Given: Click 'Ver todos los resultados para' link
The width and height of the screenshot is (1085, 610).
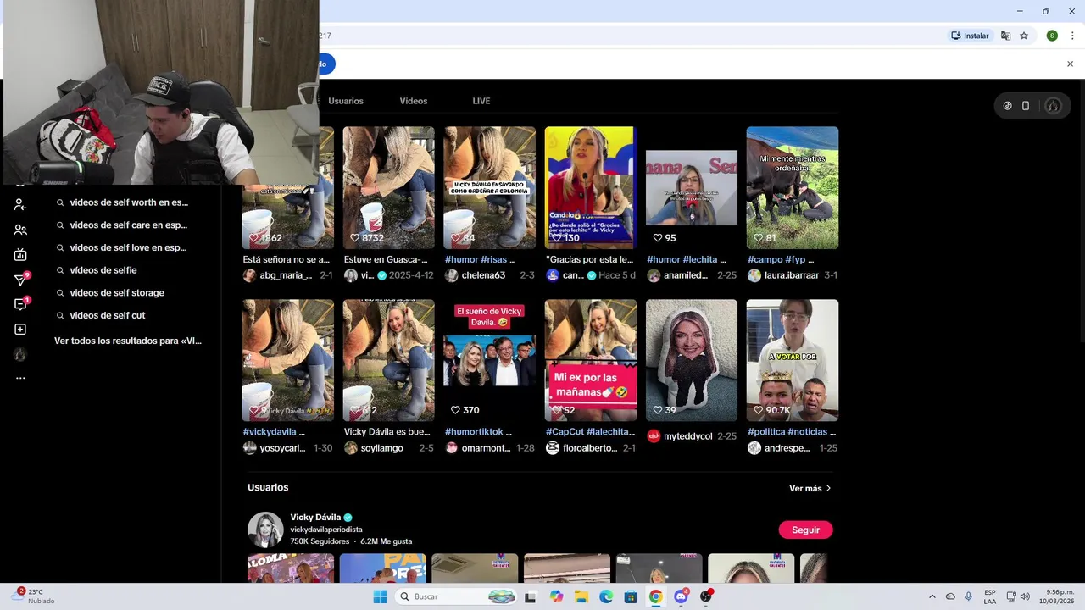Looking at the screenshot, I should click(128, 341).
